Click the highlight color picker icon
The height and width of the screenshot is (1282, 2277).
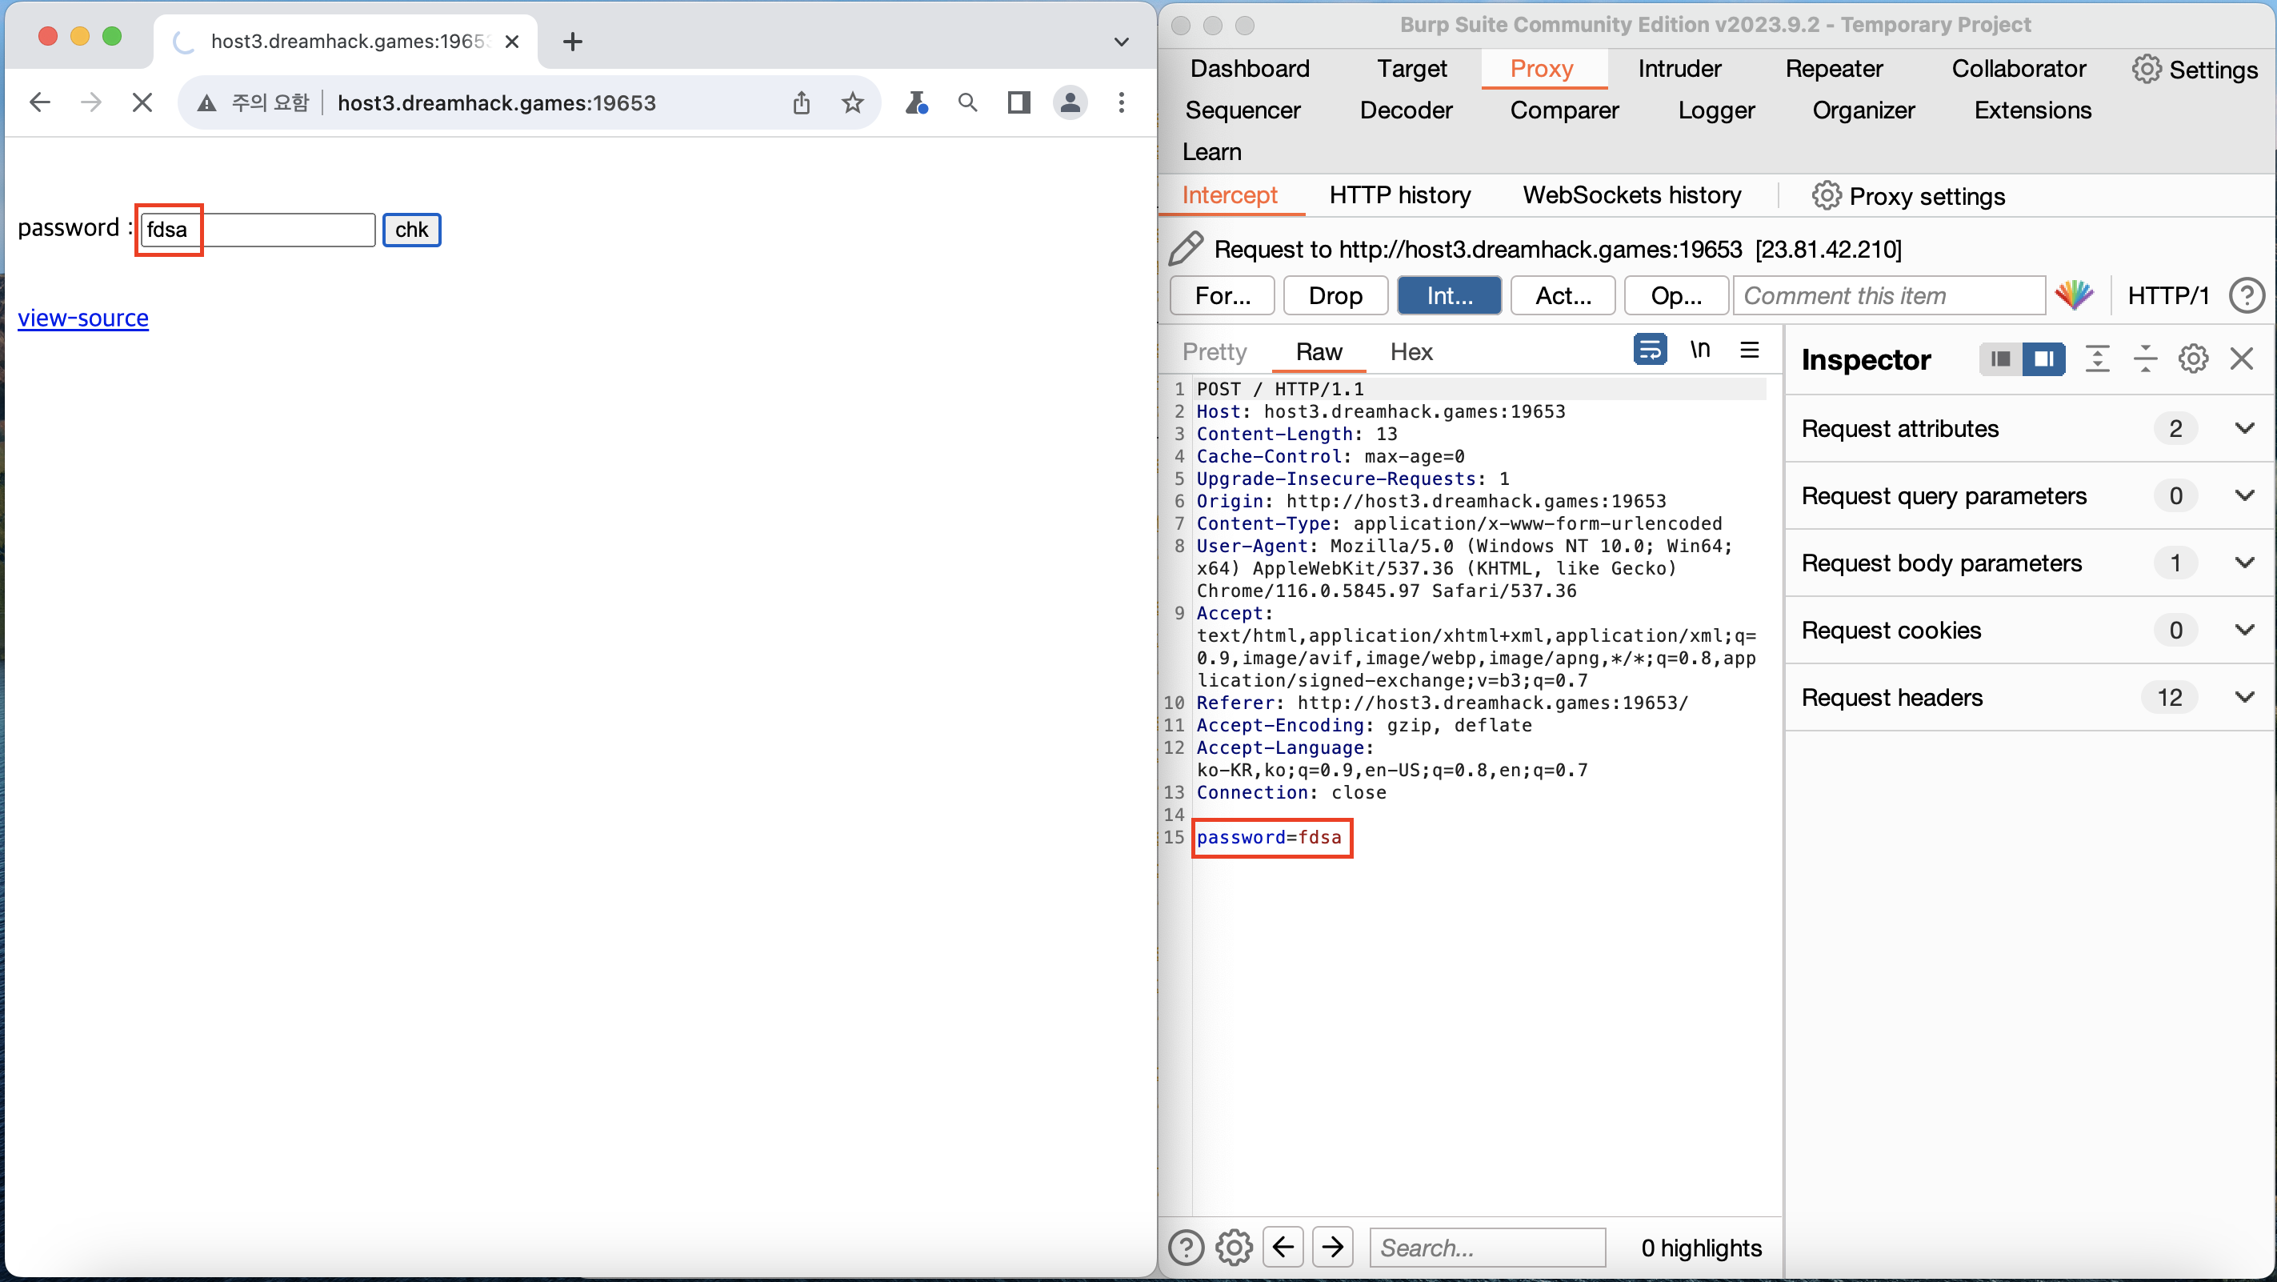[x=2074, y=295]
